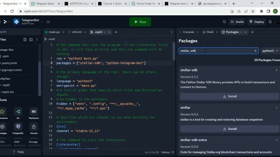The height and width of the screenshot is (157, 280).
Task: Close the Shell tab
Action: 217,32
